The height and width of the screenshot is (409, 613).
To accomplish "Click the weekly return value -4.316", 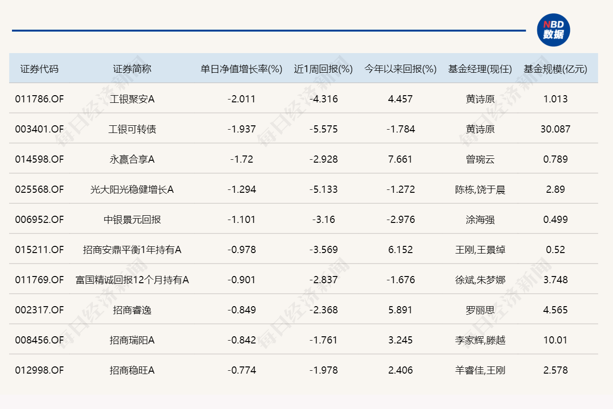I will 323,99.
